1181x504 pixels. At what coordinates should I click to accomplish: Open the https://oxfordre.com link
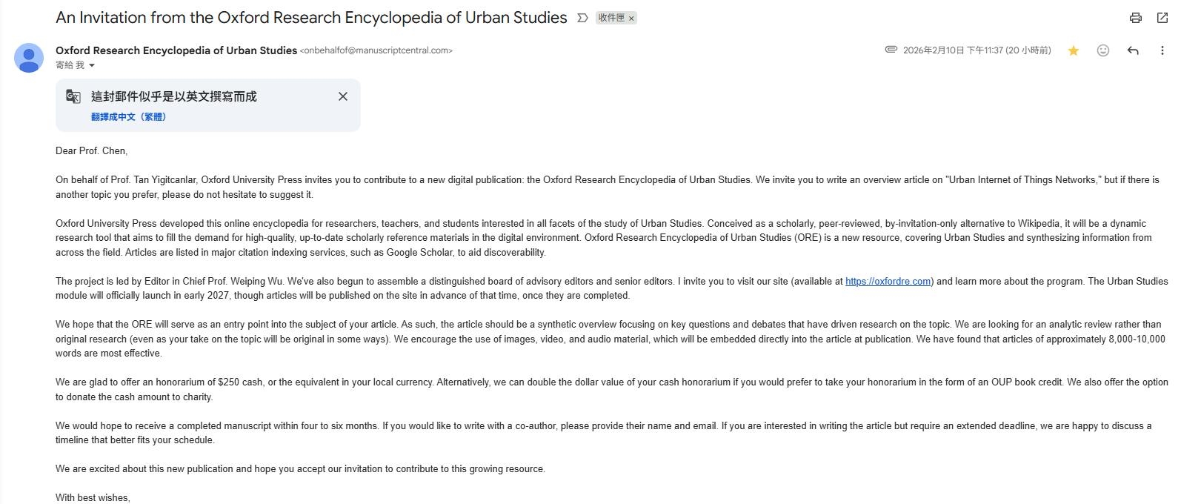click(888, 282)
